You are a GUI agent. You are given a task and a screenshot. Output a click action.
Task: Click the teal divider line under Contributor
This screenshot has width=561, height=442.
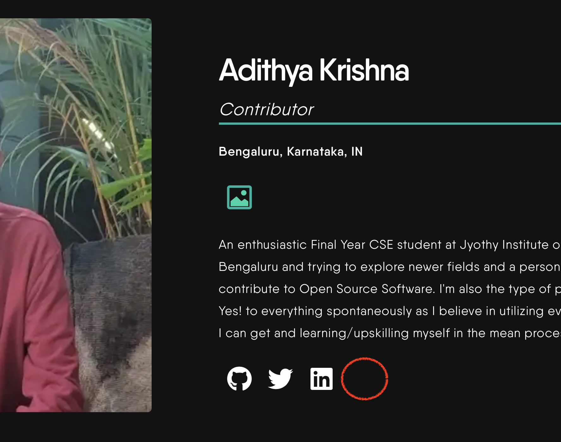tap(390, 123)
